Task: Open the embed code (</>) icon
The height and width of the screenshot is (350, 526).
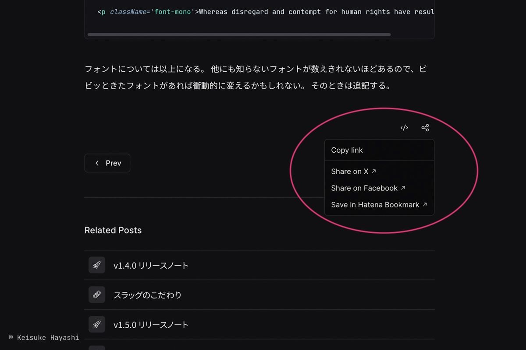Action: [x=404, y=127]
